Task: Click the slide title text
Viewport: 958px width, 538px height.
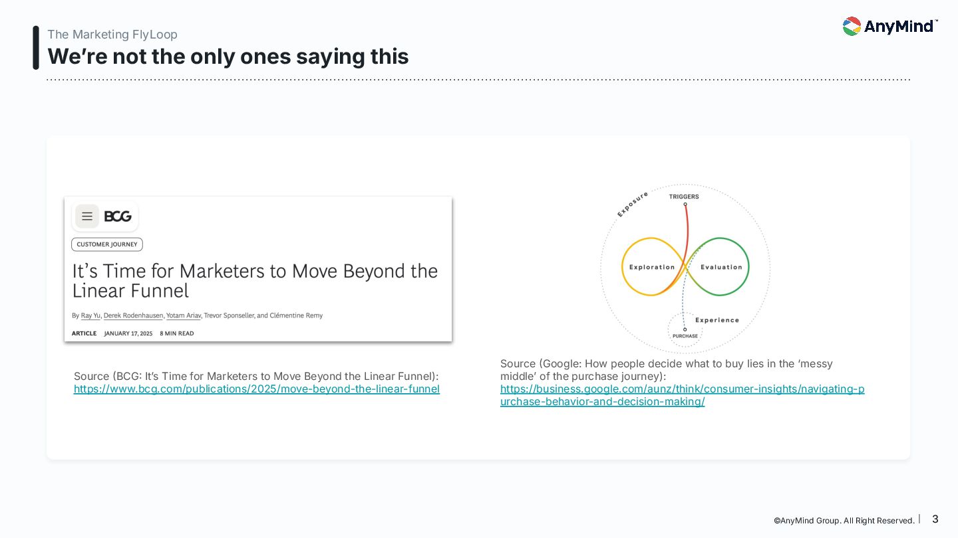Action: (228, 56)
